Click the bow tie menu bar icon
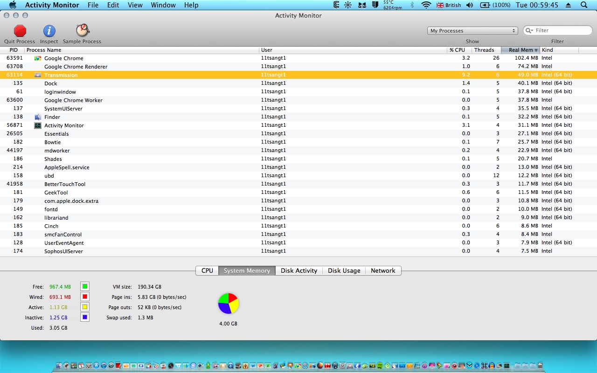 [362, 5]
